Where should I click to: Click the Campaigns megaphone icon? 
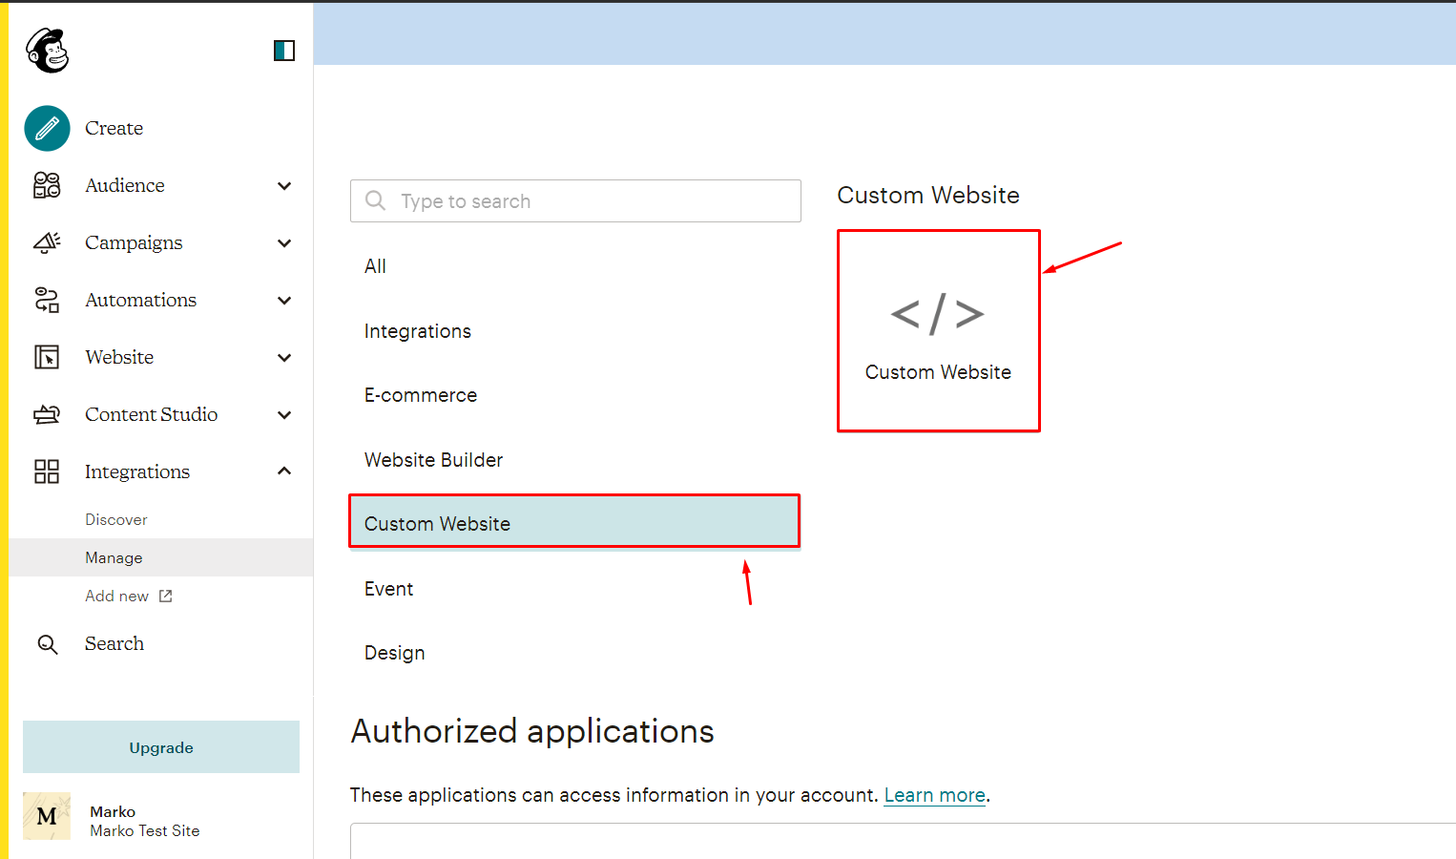[x=47, y=242]
